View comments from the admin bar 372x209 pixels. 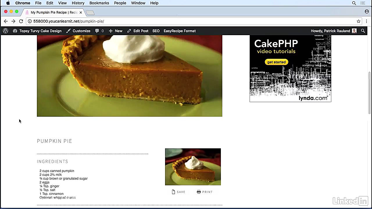click(x=99, y=31)
